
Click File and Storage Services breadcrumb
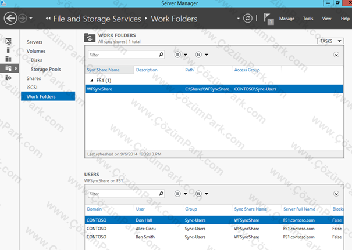coord(97,19)
